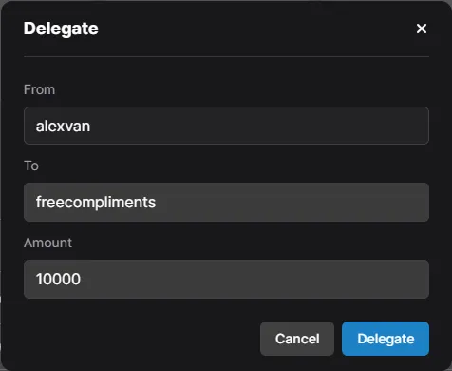
Task: Dismiss the modal using the top-right cross
Action: pos(422,29)
